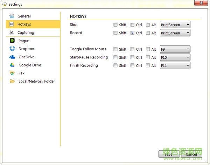This screenshot has height=165, width=210.
Task: Expand the F9 key dropdown
Action: [175, 49]
